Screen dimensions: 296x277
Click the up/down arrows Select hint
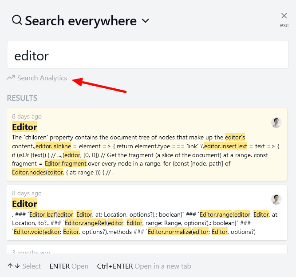pyautogui.click(x=24, y=266)
